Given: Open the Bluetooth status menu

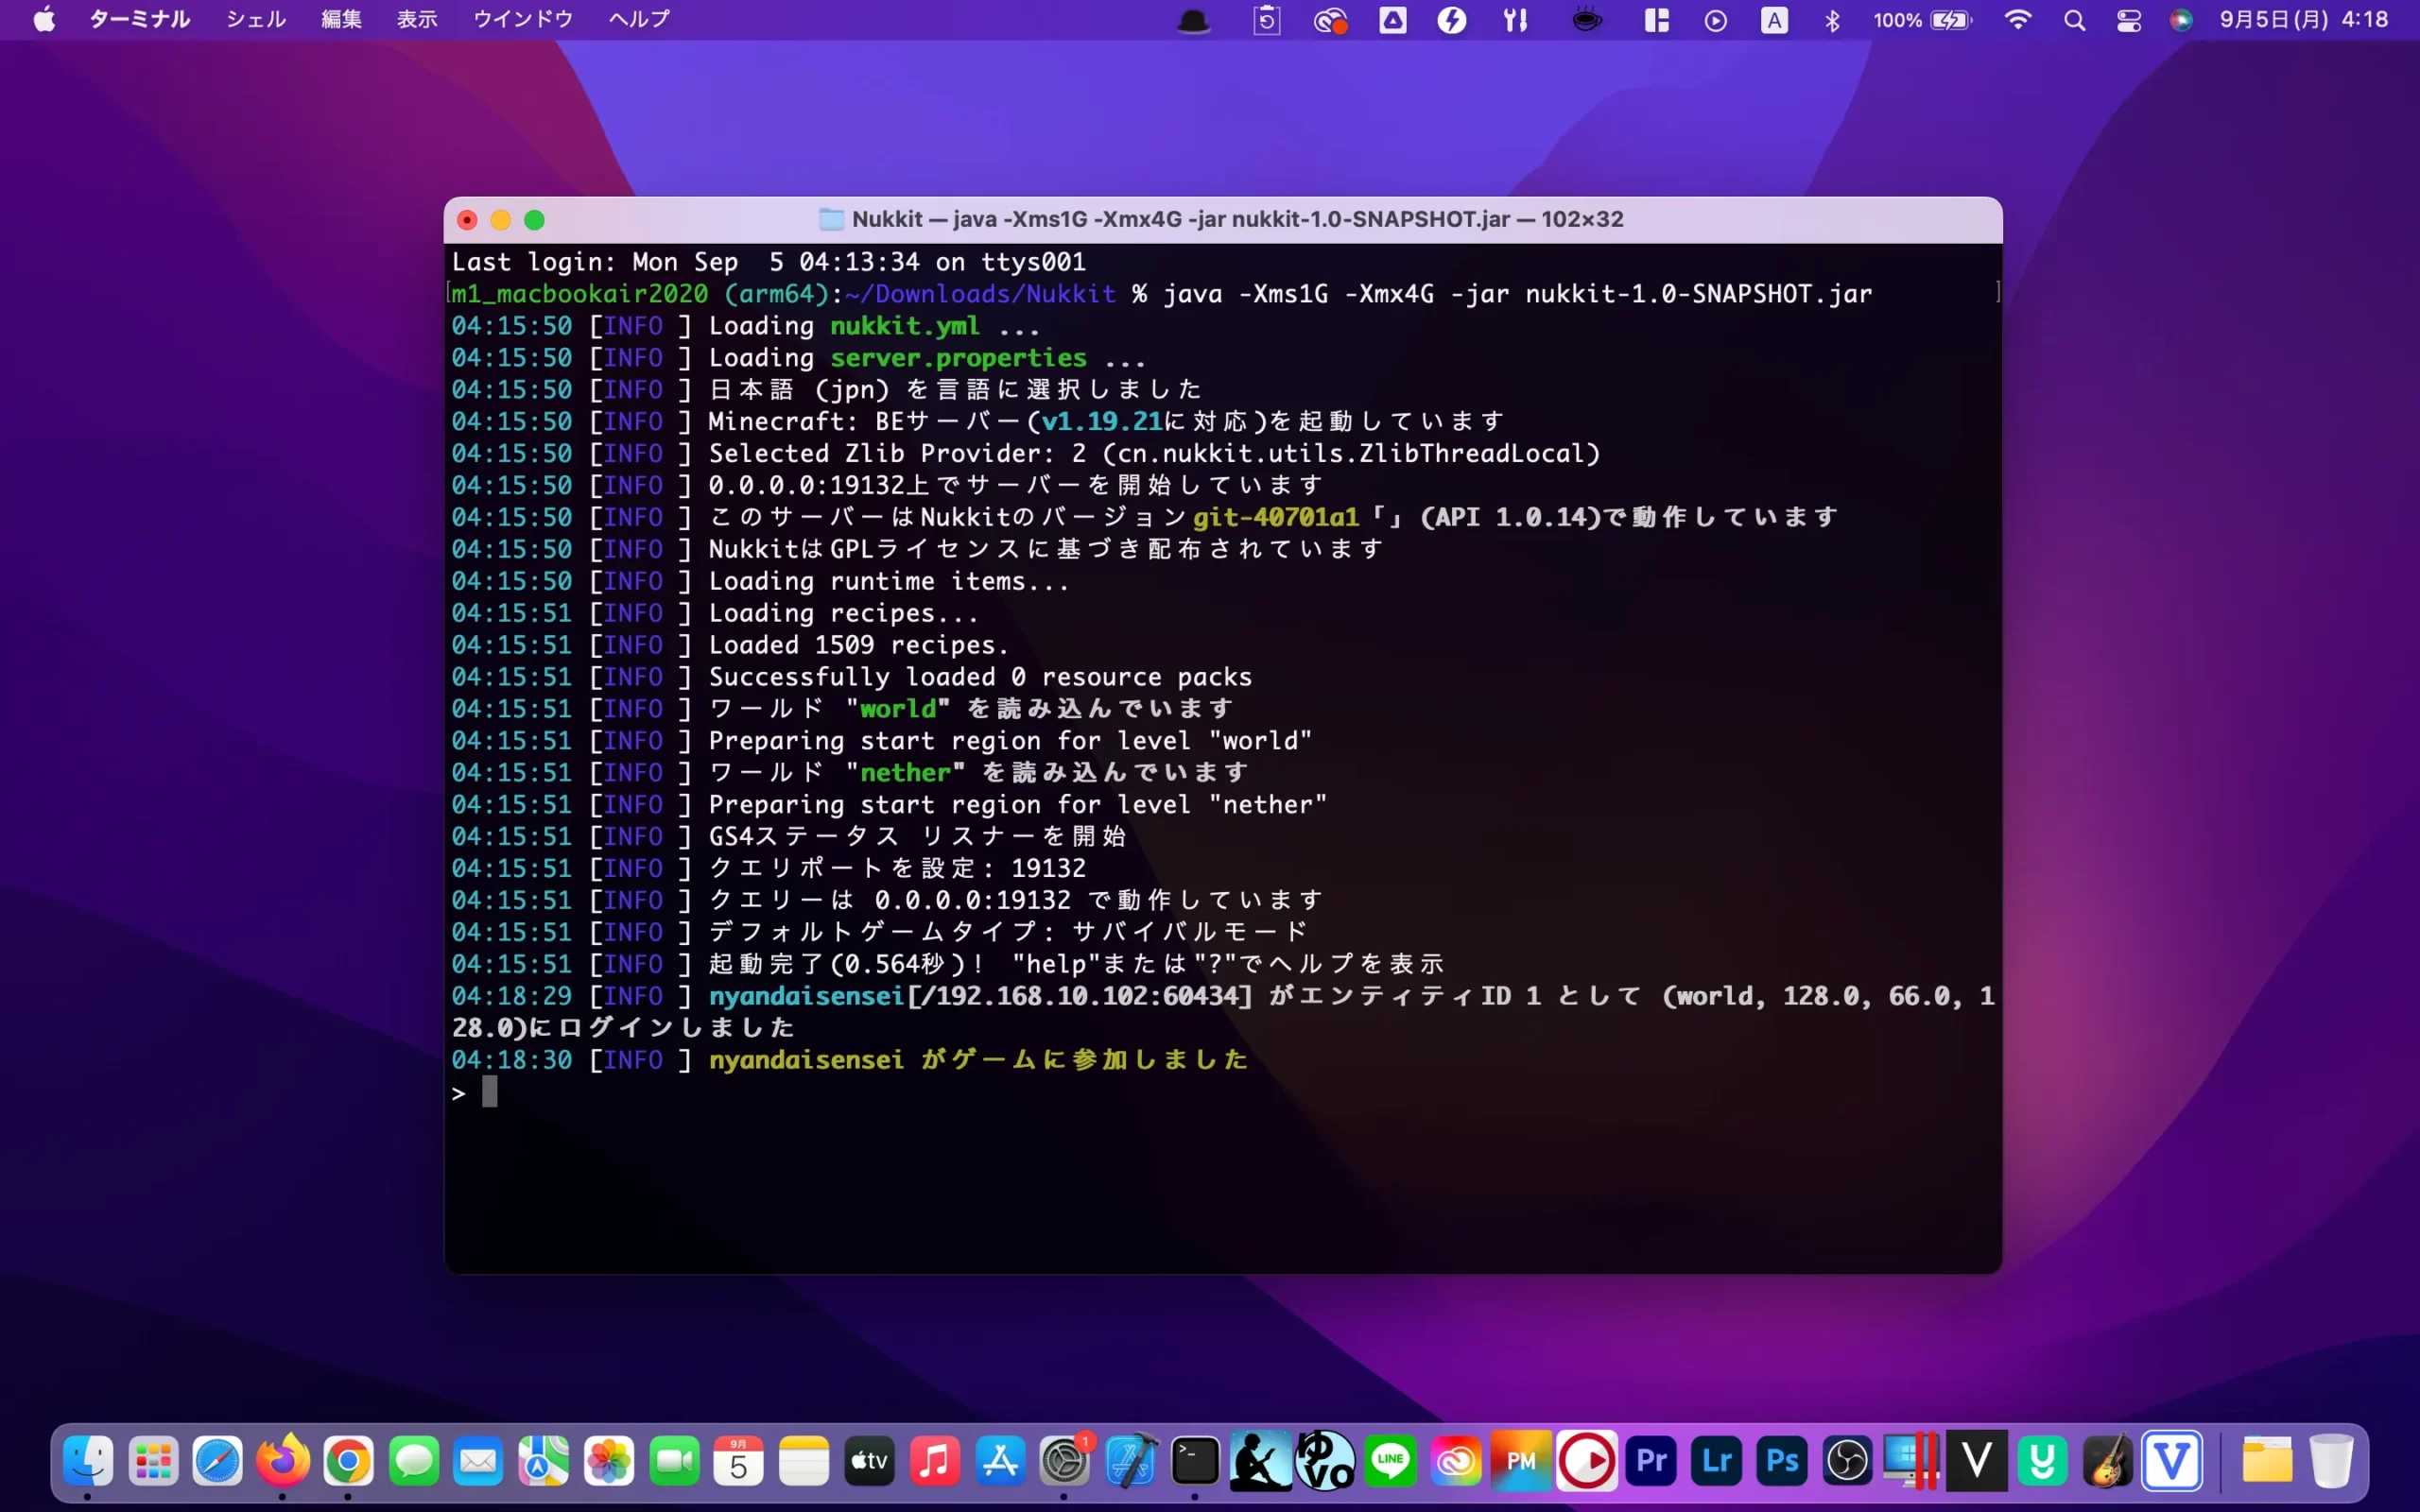Looking at the screenshot, I should pyautogui.click(x=1832, y=20).
